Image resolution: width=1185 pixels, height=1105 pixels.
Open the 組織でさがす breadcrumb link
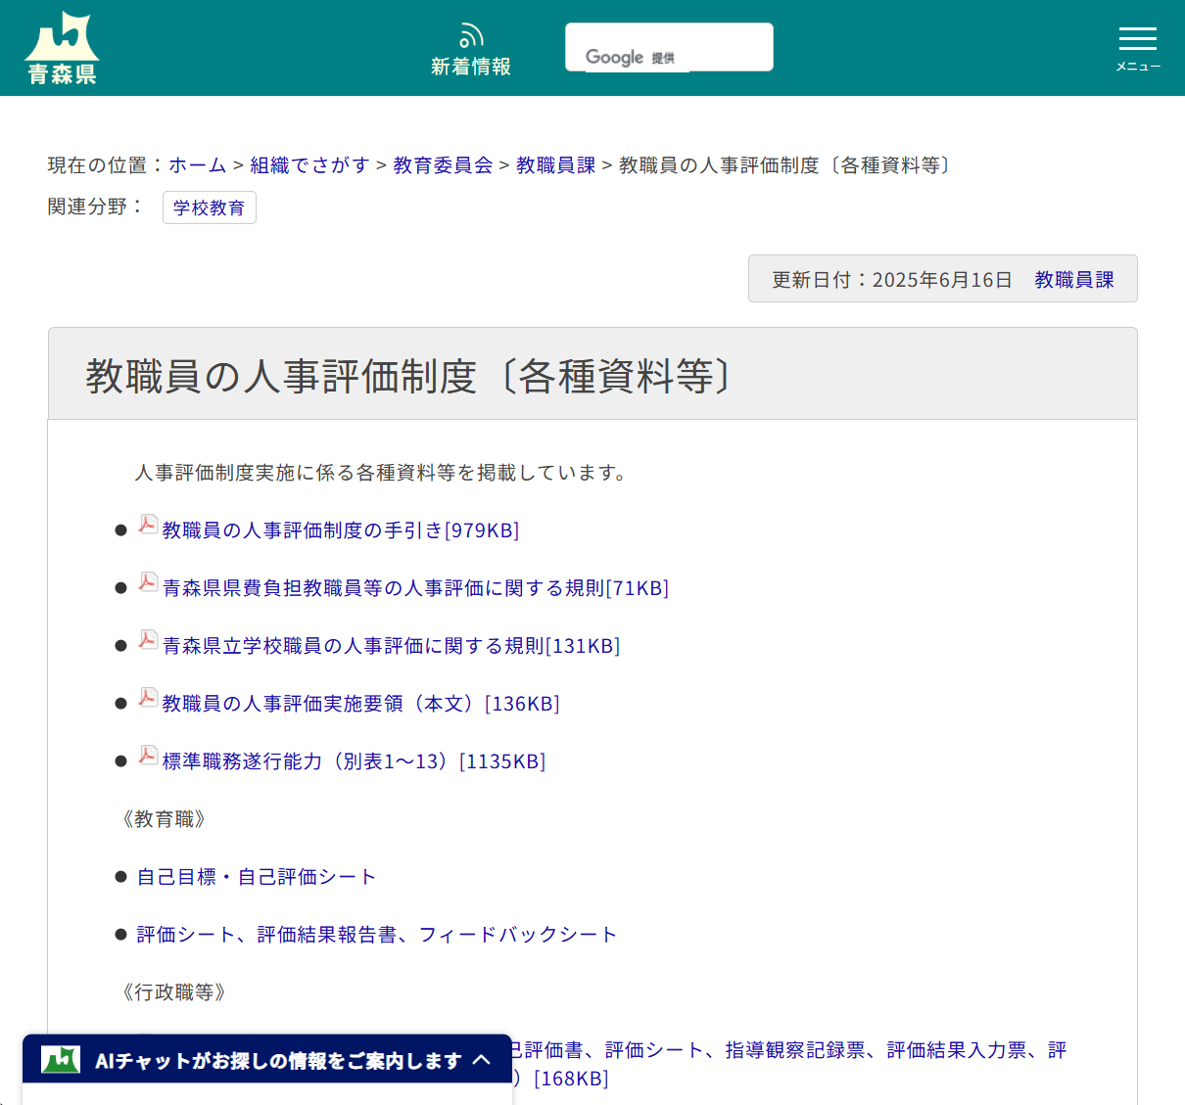tap(308, 165)
